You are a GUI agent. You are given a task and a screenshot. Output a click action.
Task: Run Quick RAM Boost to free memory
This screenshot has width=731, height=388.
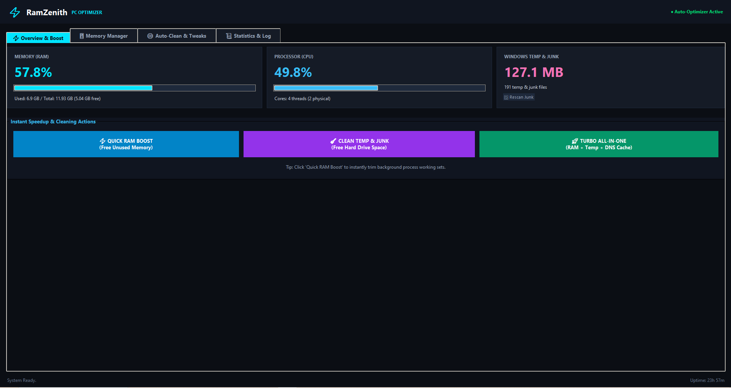click(x=126, y=144)
